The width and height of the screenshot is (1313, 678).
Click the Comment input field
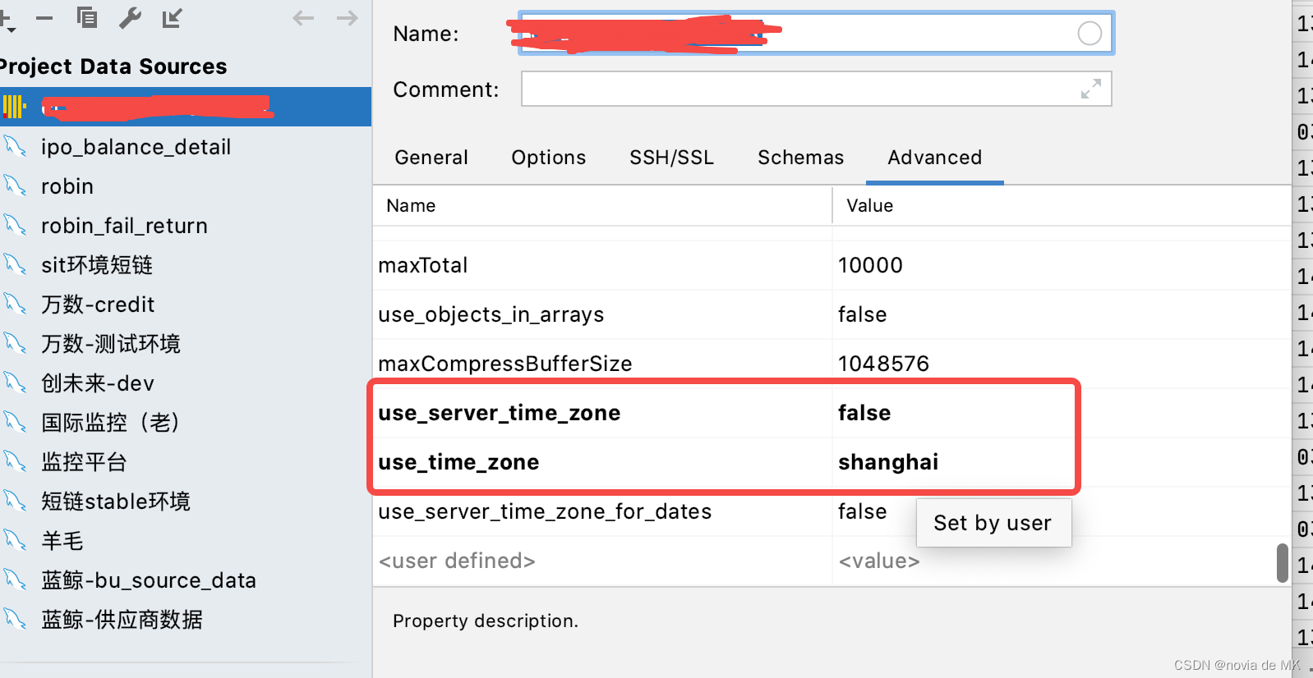[x=817, y=89]
